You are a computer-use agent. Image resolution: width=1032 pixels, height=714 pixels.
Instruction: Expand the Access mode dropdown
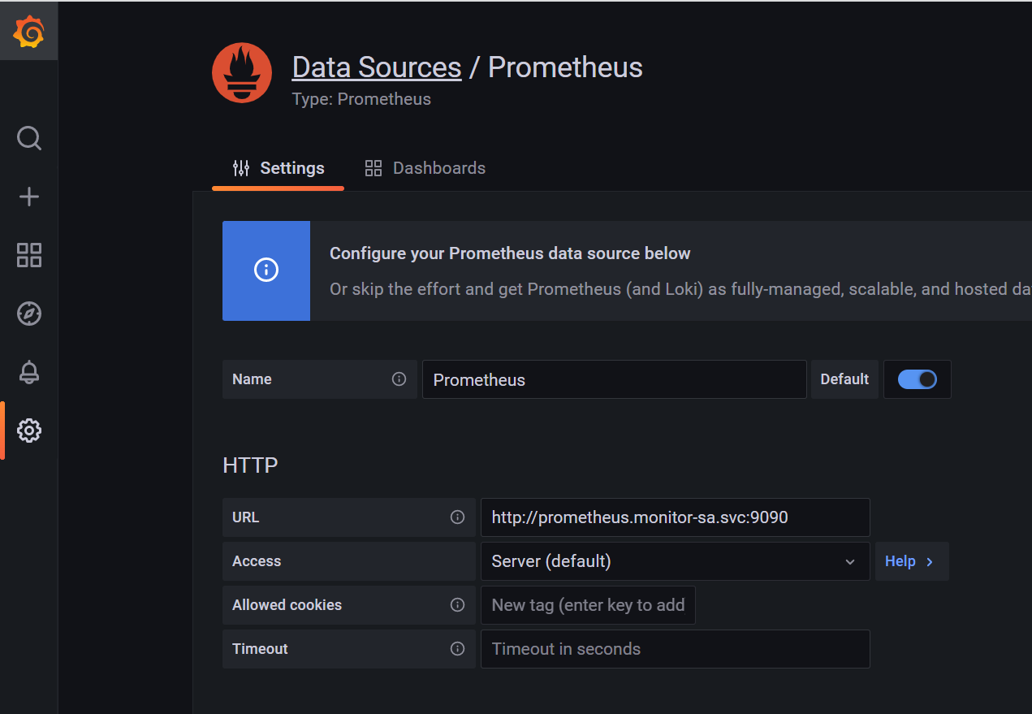(674, 561)
